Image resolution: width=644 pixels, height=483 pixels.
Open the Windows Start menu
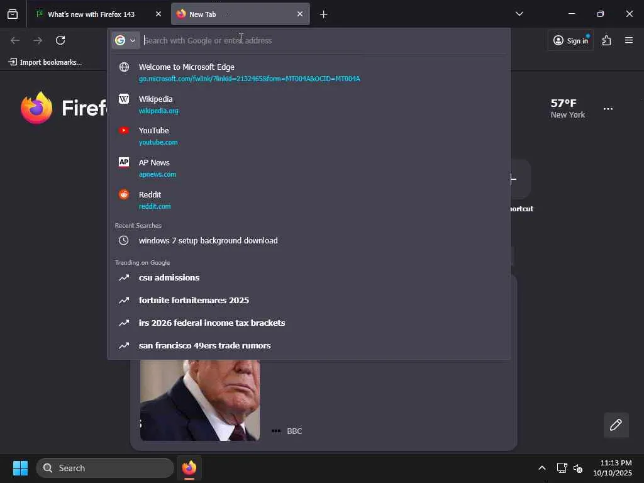(x=20, y=468)
